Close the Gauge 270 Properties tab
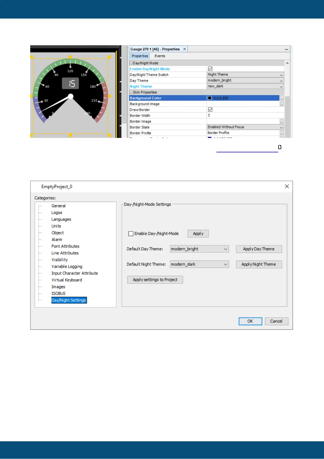 (185, 49)
